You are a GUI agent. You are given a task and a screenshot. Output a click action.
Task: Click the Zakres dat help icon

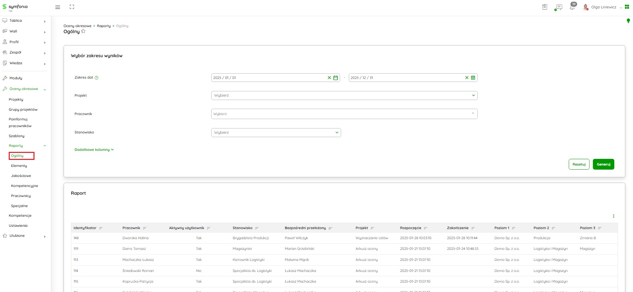(x=96, y=78)
